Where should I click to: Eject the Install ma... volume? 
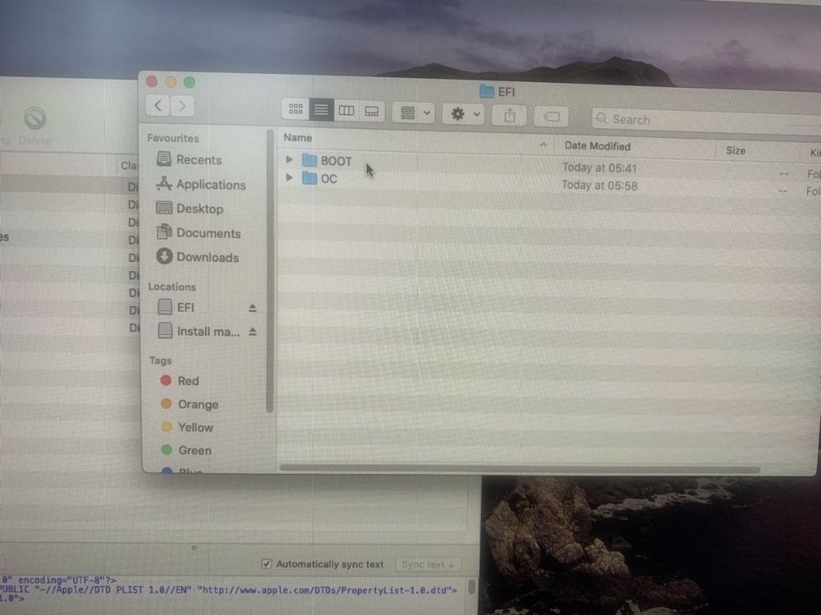(x=252, y=332)
